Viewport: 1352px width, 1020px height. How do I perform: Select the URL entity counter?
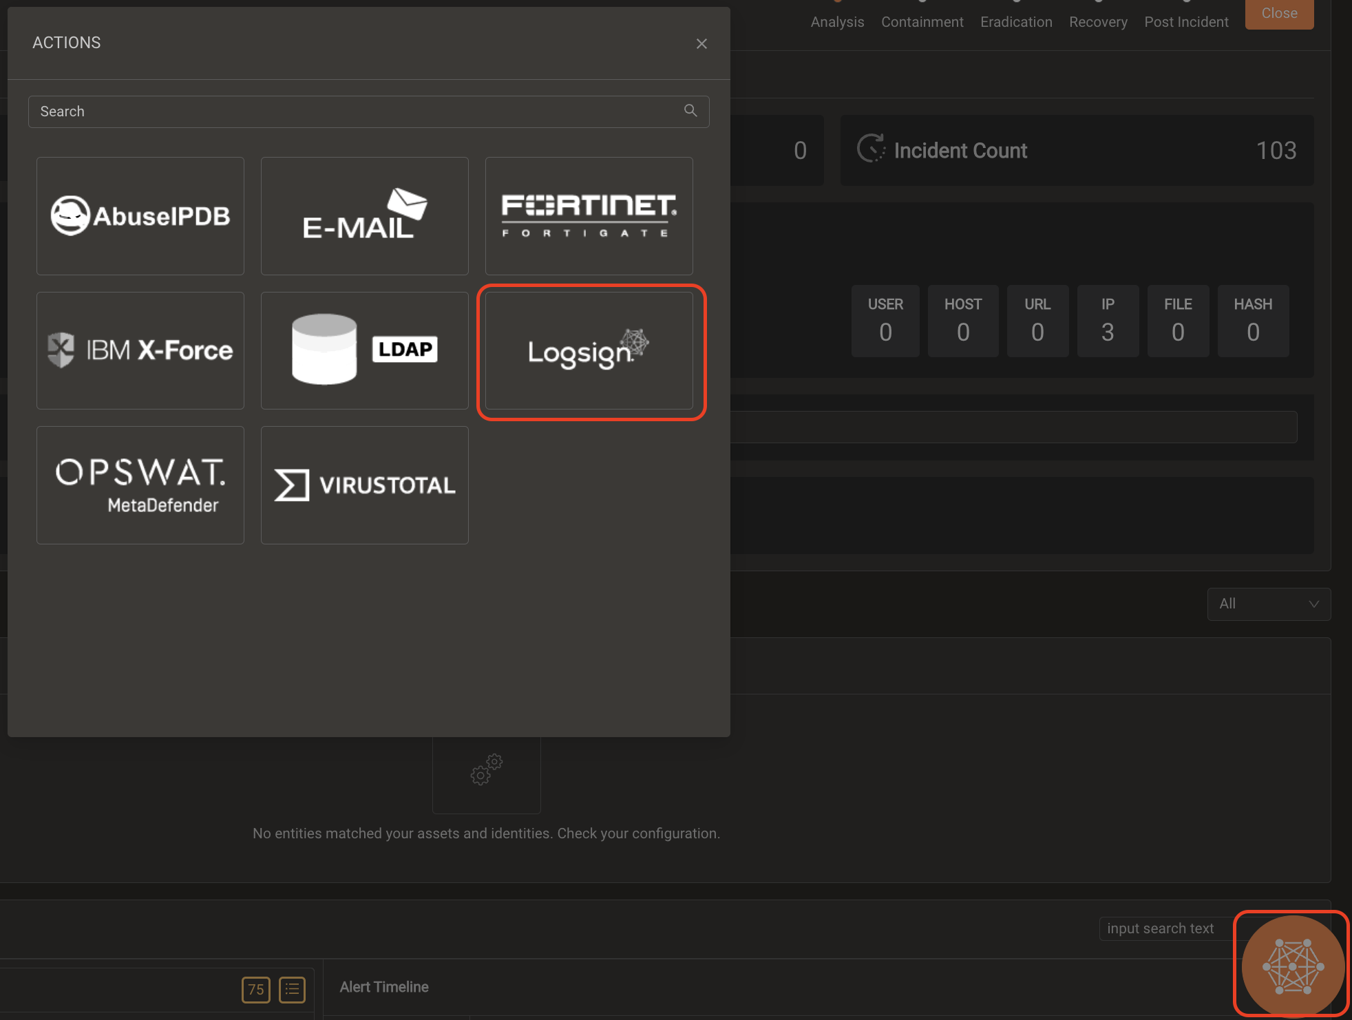(1037, 321)
